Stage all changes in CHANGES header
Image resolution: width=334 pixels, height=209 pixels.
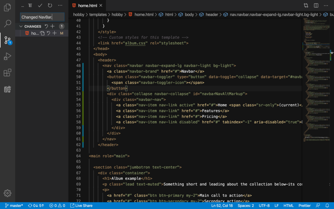click(53, 26)
